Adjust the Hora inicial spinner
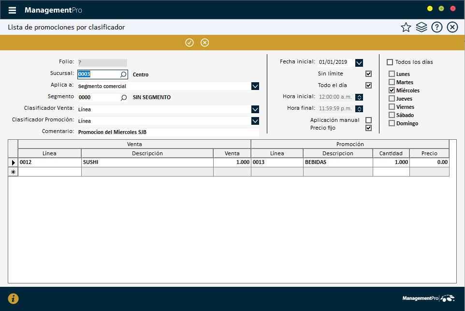465x311 pixels. [359, 97]
